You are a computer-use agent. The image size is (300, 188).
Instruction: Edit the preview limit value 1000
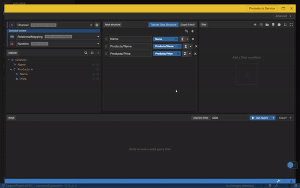229,118
